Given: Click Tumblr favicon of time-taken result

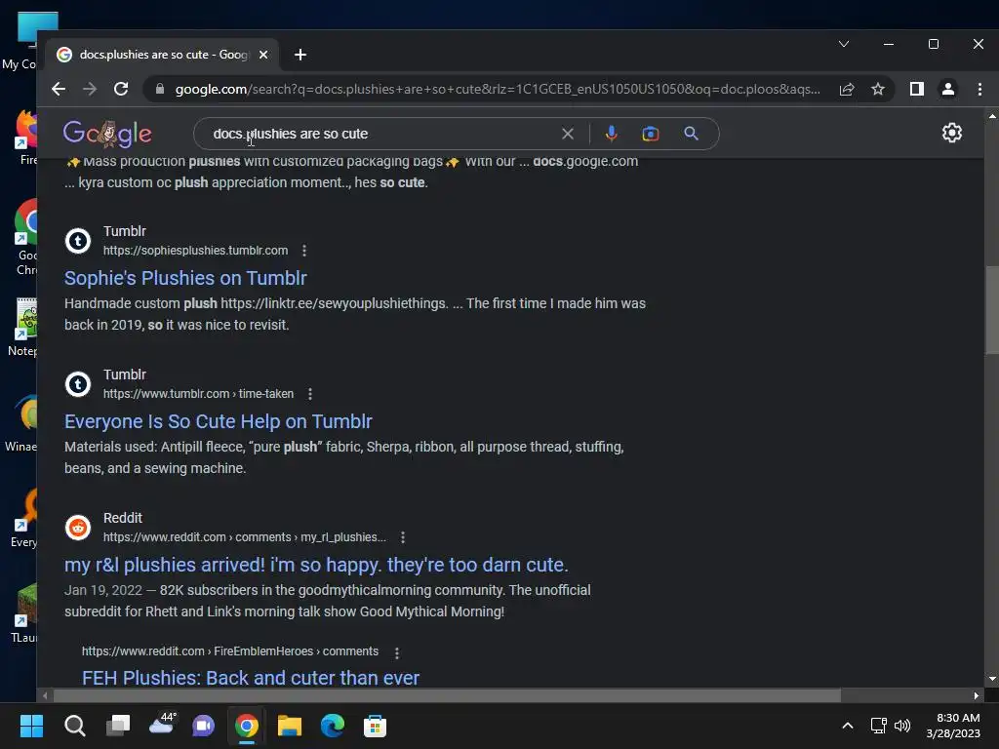Looking at the screenshot, I should pyautogui.click(x=78, y=384).
